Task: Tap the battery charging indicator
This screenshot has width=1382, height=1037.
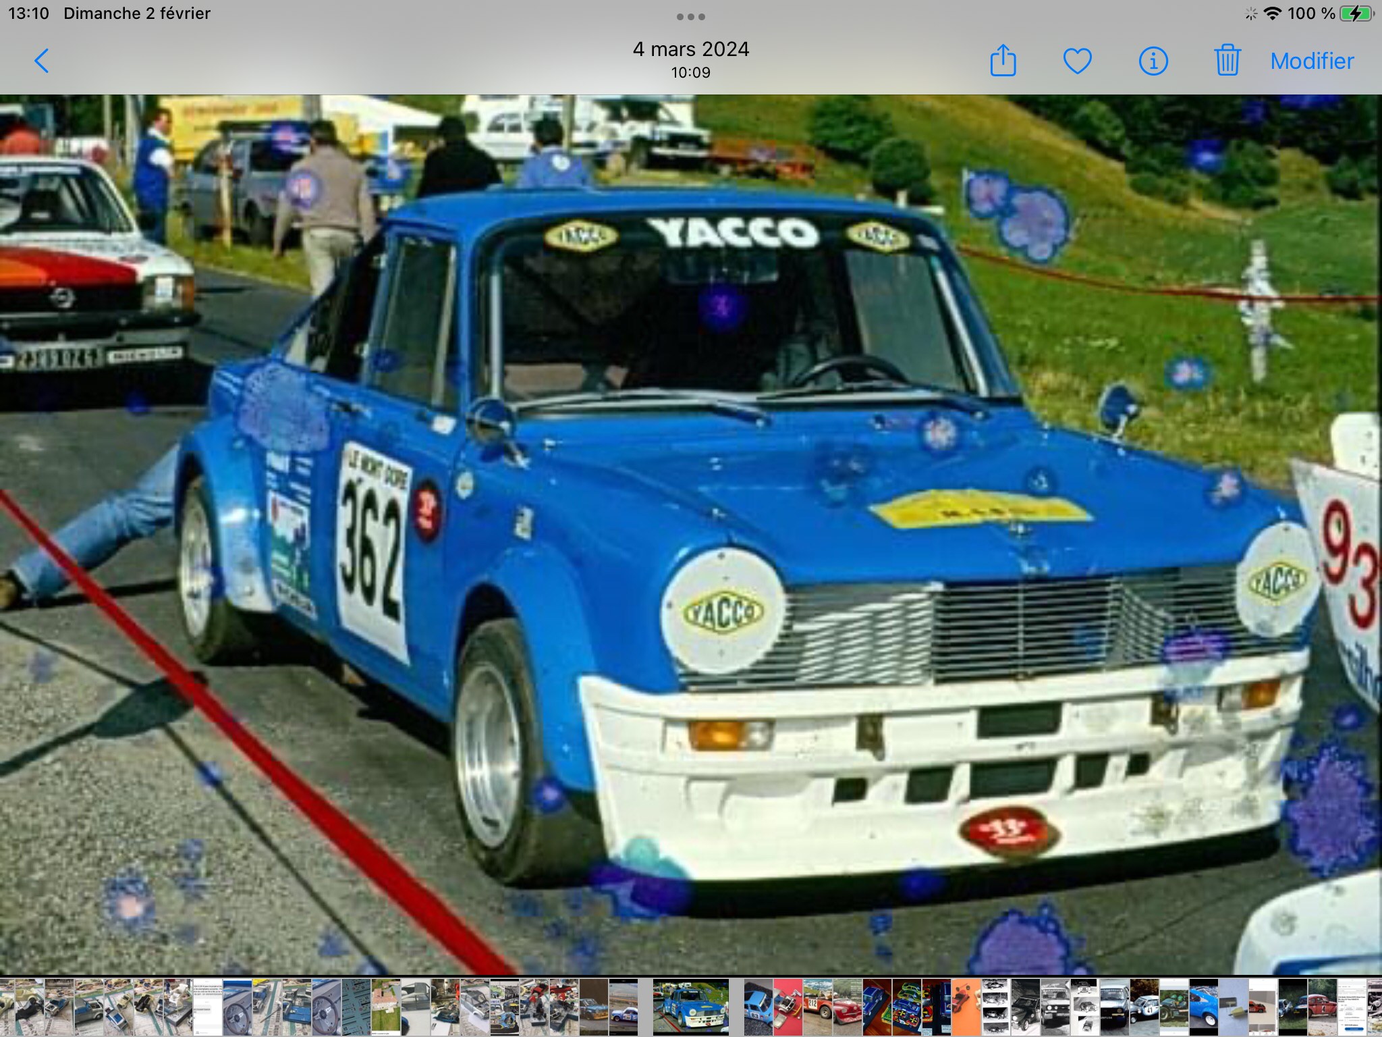Action: (x=1357, y=14)
